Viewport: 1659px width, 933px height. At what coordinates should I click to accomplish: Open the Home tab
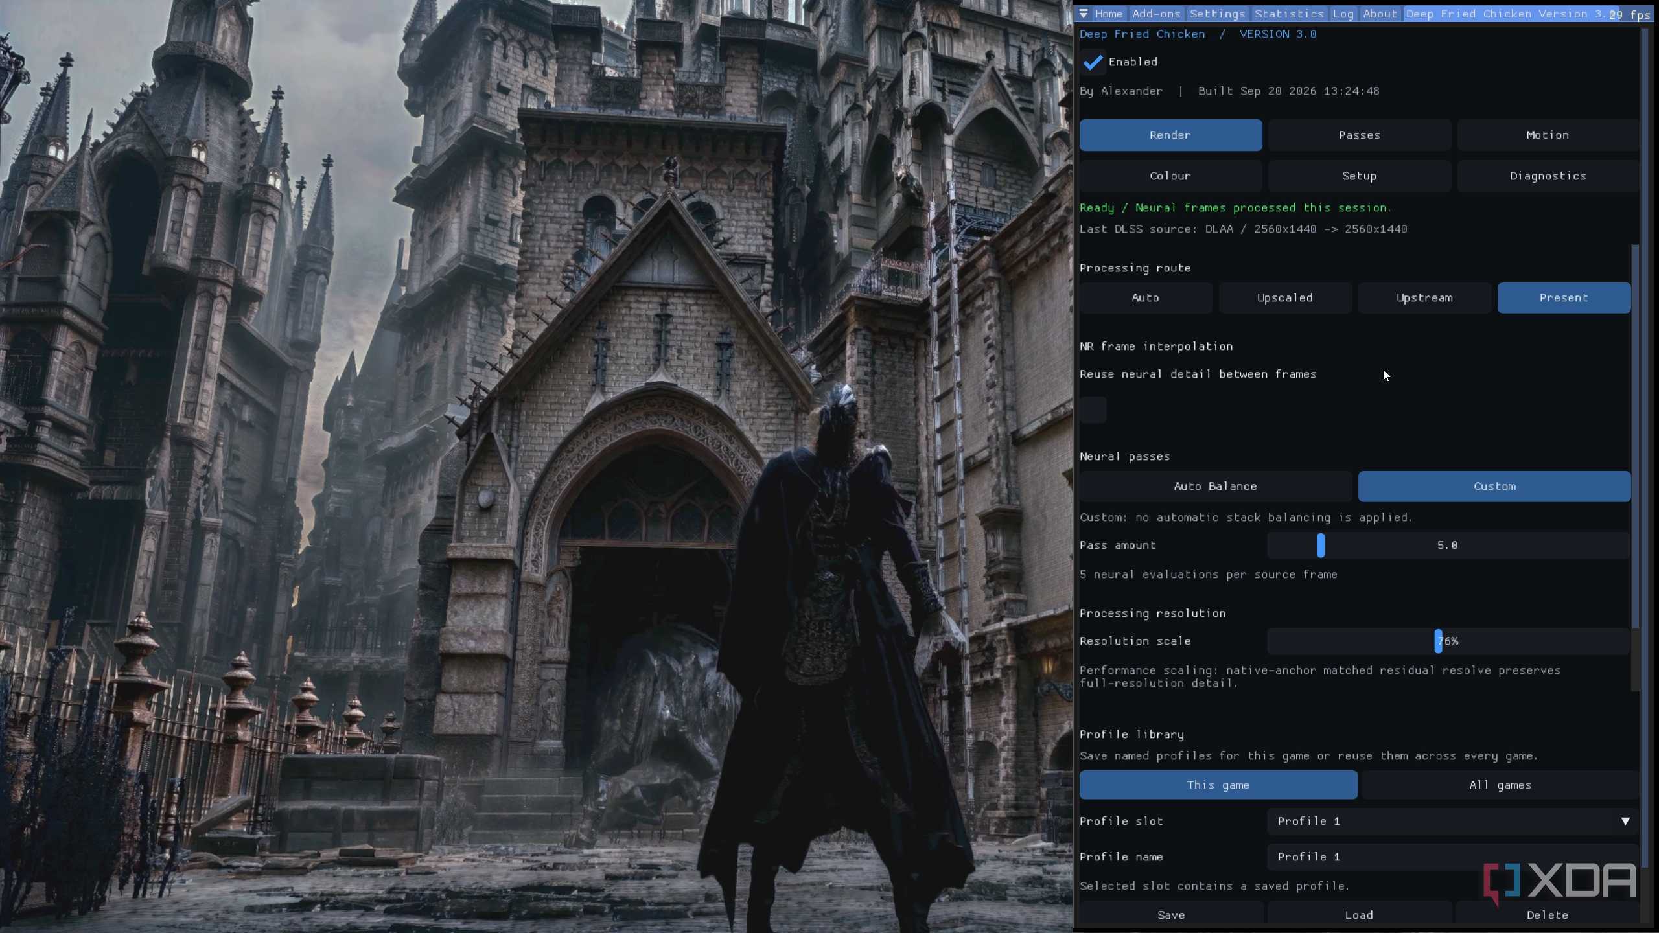(x=1109, y=14)
